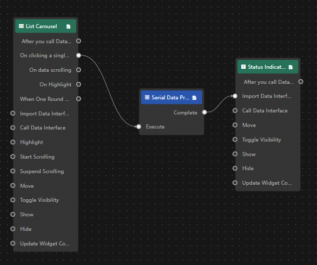Viewport: 317px width, 265px height.
Task: Click Start Scrolling input port on List Carousel
Action: [13, 157]
